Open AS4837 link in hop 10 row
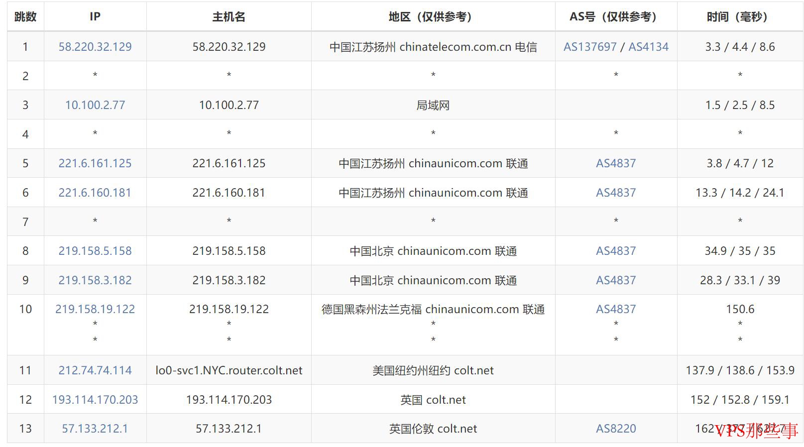This screenshot has height=447, width=804. [x=616, y=309]
